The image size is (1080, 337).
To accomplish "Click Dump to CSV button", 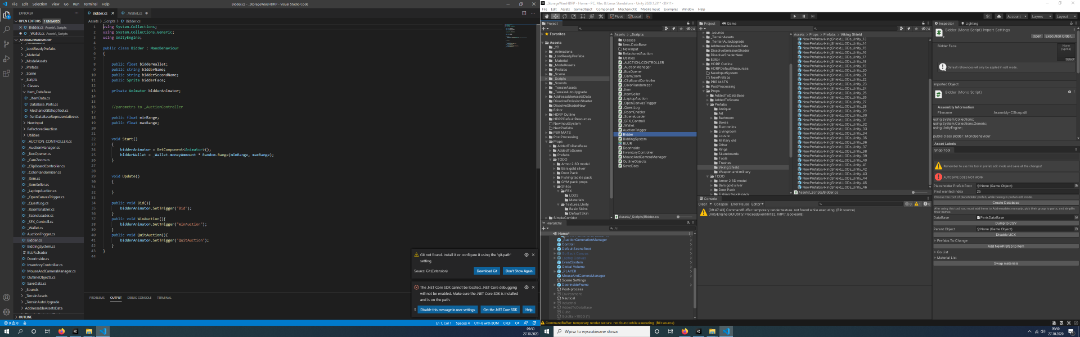I will 1005,223.
